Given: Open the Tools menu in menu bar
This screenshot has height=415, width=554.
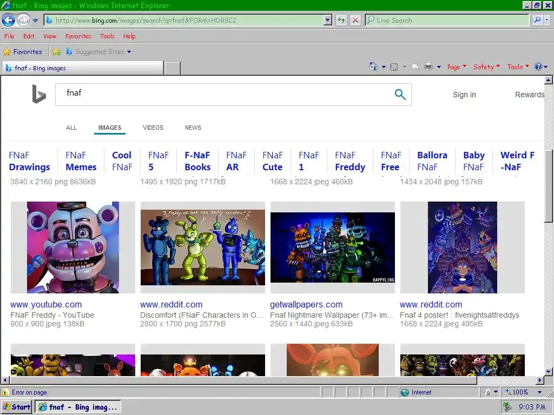Looking at the screenshot, I should pyautogui.click(x=107, y=36).
